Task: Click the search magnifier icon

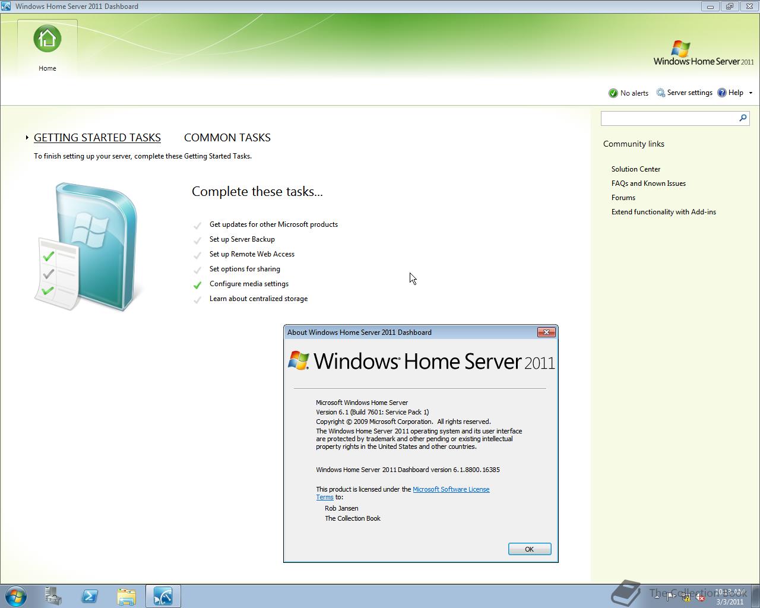Action: (743, 118)
